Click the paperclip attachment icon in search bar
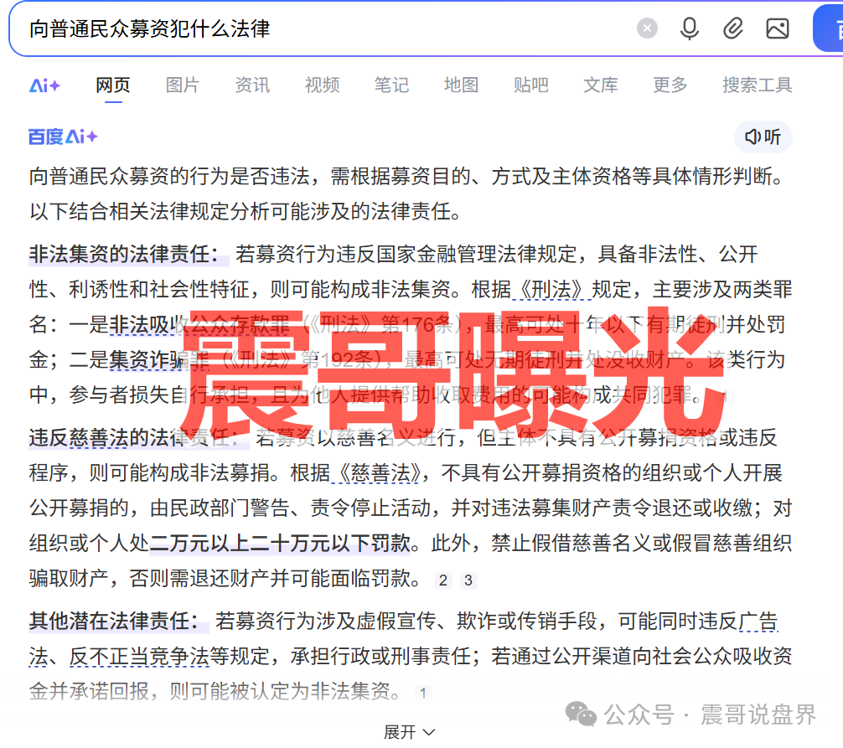843x748 pixels. pos(732,28)
